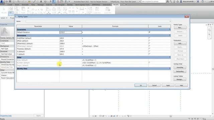Image resolution: width=214 pixels, height=120 pixels.
Task: Click the Save disk icon
Action: pyautogui.click(x=10, y=1)
